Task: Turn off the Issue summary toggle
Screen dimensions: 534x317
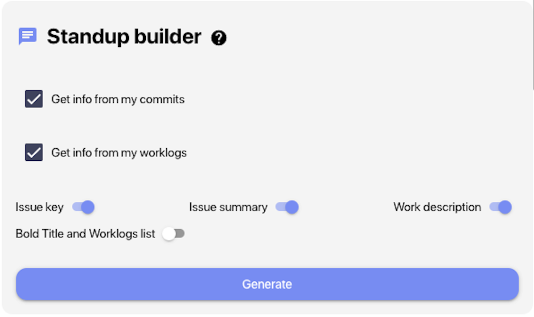Action: 287,207
